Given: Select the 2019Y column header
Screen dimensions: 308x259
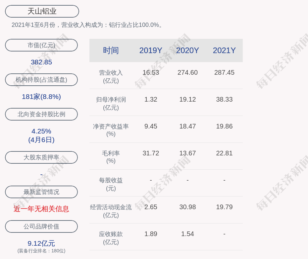Looking at the screenshot, I should pyautogui.click(x=151, y=50).
